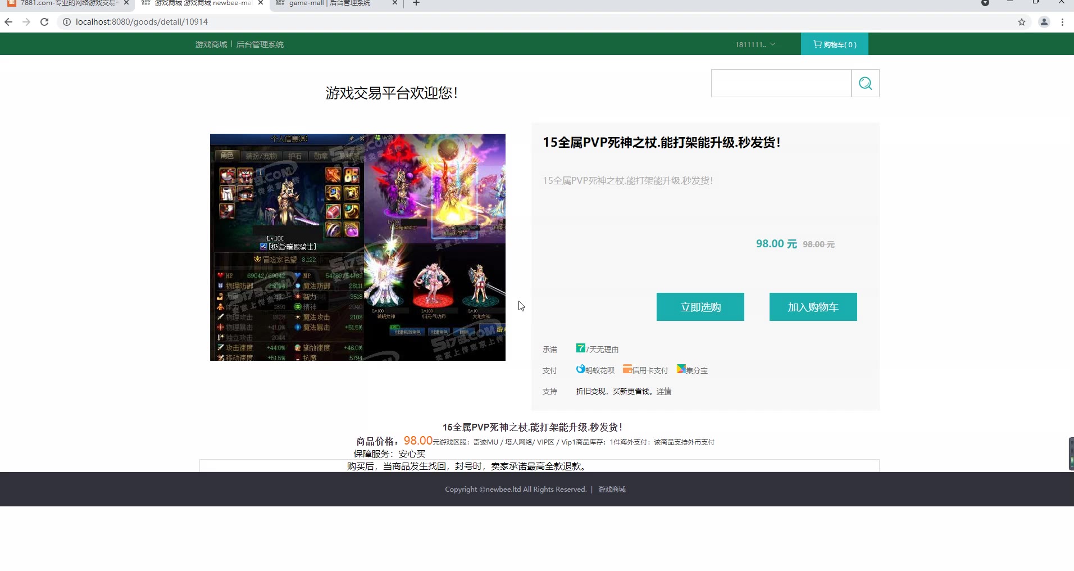This screenshot has width=1074, height=571.
Task: Reload the current page
Action: coord(44,22)
